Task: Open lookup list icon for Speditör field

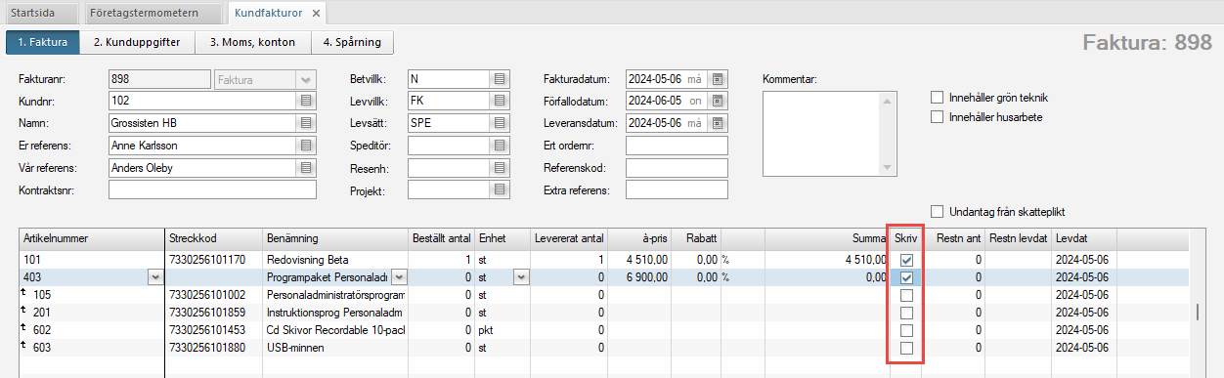Action: [500, 146]
